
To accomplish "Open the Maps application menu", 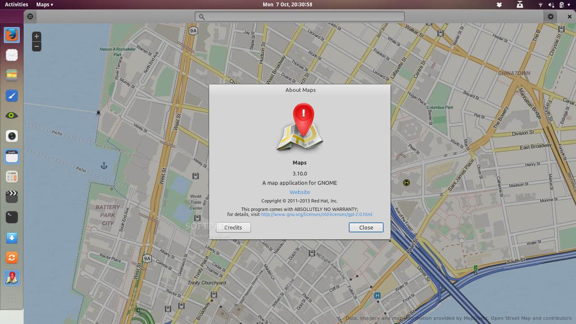I will [x=44, y=4].
